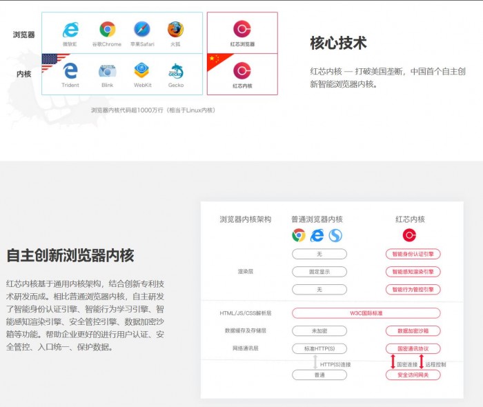Click the 浏览器内核架构 column header
The height and width of the screenshot is (407, 483).
pyautogui.click(x=245, y=219)
